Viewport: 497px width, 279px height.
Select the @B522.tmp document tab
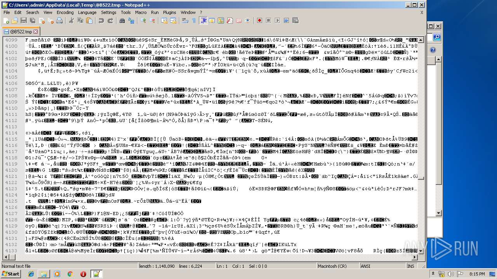tap(21, 31)
